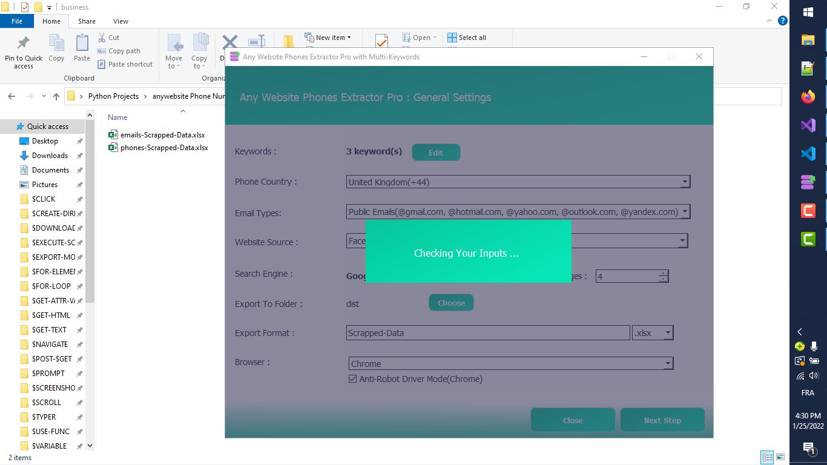
Task: Click the Next Step button
Action: (662, 420)
